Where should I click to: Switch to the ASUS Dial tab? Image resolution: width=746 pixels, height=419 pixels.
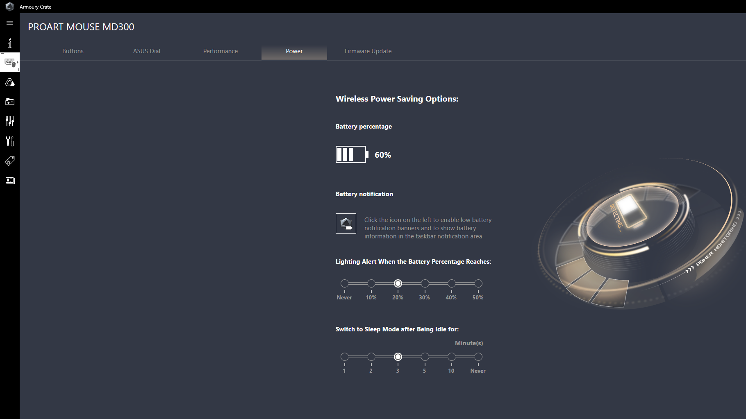coord(146,51)
